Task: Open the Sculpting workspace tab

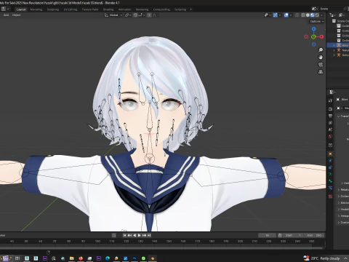Action: (53, 9)
